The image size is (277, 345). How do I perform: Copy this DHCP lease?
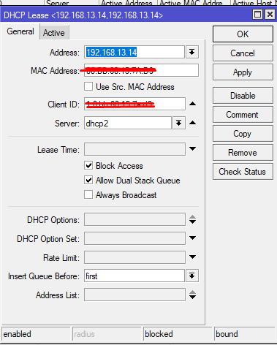[243, 134]
